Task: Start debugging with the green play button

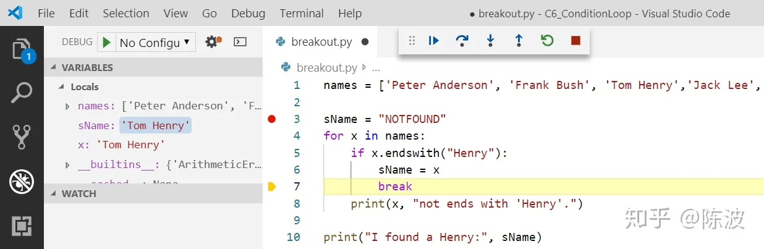Action: click(x=106, y=42)
